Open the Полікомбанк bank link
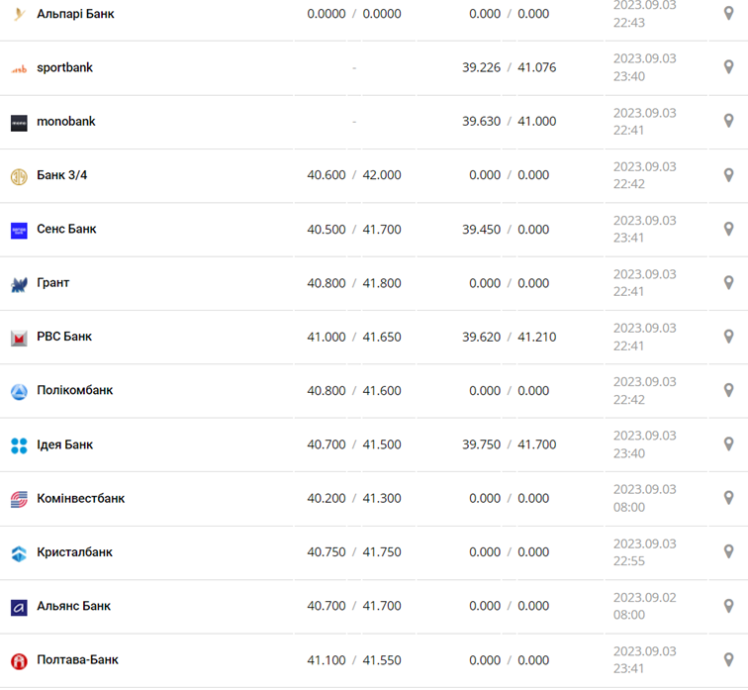 click(74, 390)
